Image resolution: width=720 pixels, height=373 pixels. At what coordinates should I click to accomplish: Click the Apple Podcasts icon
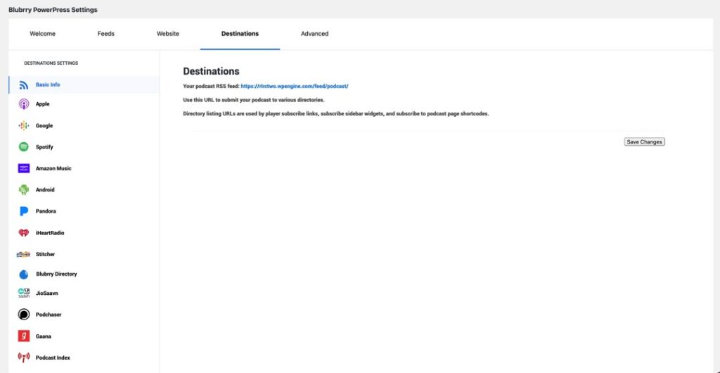point(24,104)
